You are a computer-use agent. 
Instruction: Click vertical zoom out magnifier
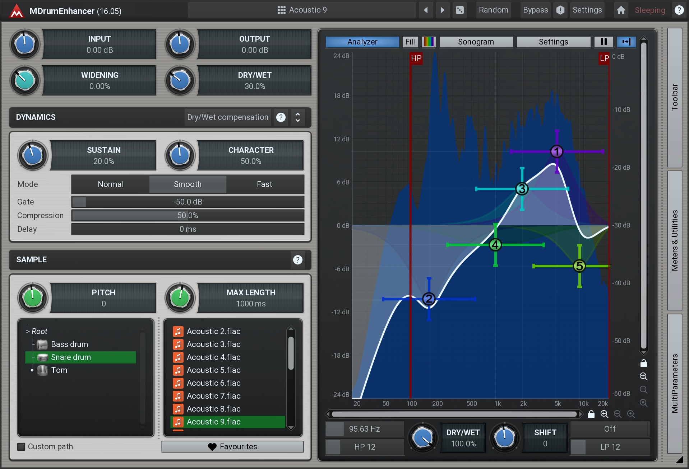(644, 390)
